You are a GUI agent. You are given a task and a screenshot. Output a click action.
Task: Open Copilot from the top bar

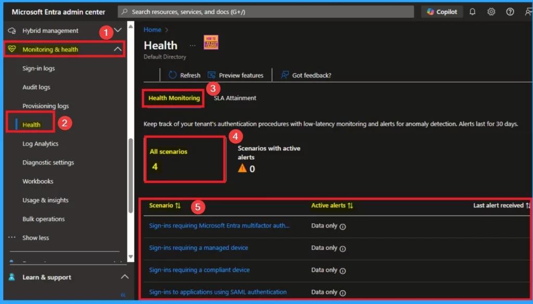(442, 12)
